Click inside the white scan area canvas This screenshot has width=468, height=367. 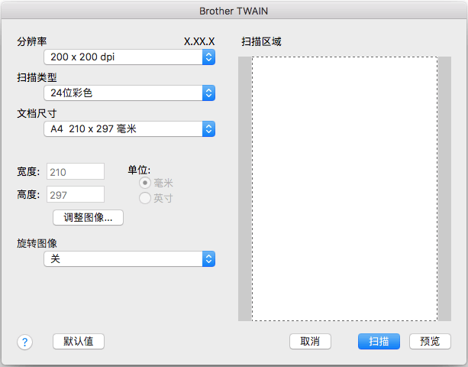pos(344,188)
